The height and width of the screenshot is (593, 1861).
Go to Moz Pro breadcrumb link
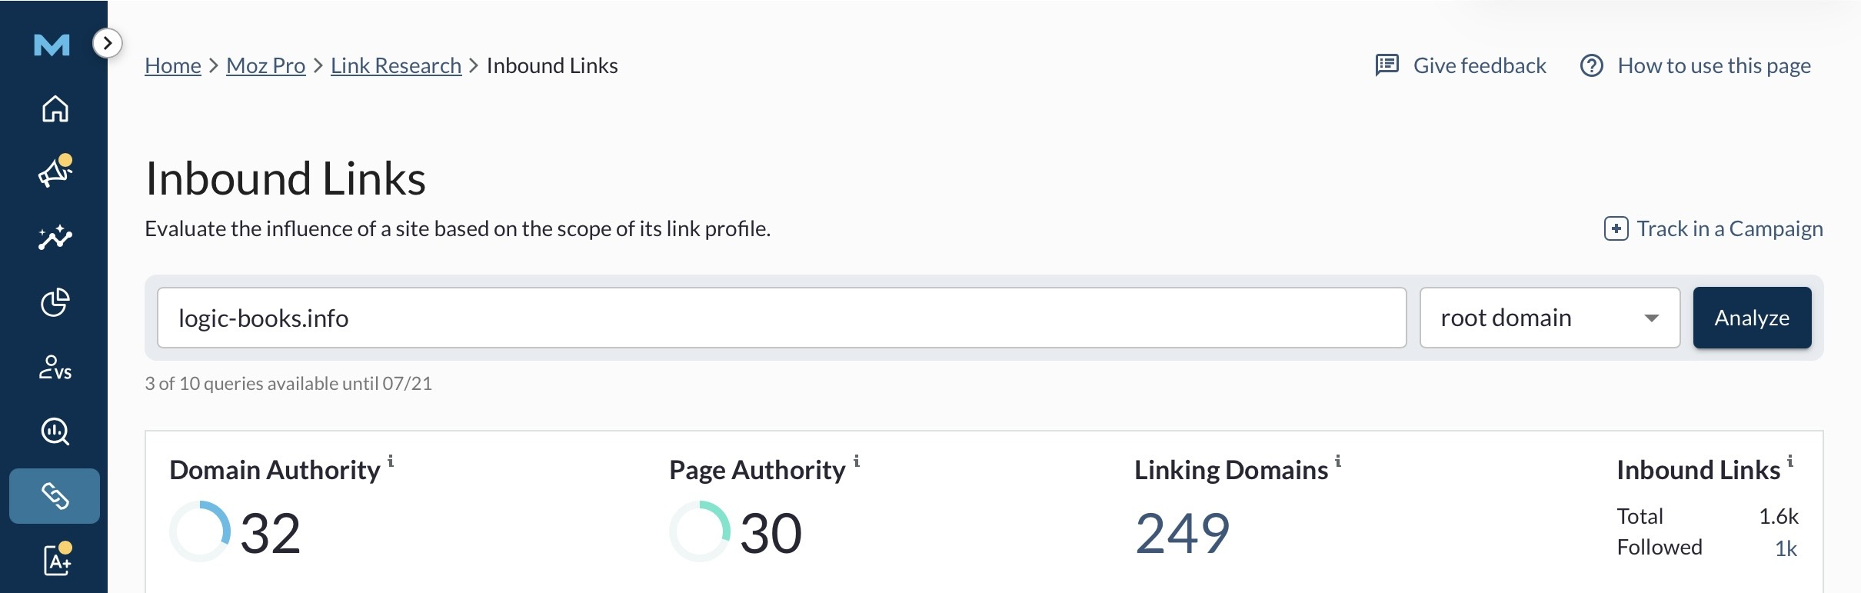click(266, 66)
